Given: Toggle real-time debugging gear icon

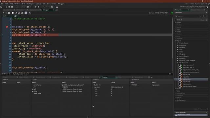Looking at the screenshot, I should [x=26, y=13].
